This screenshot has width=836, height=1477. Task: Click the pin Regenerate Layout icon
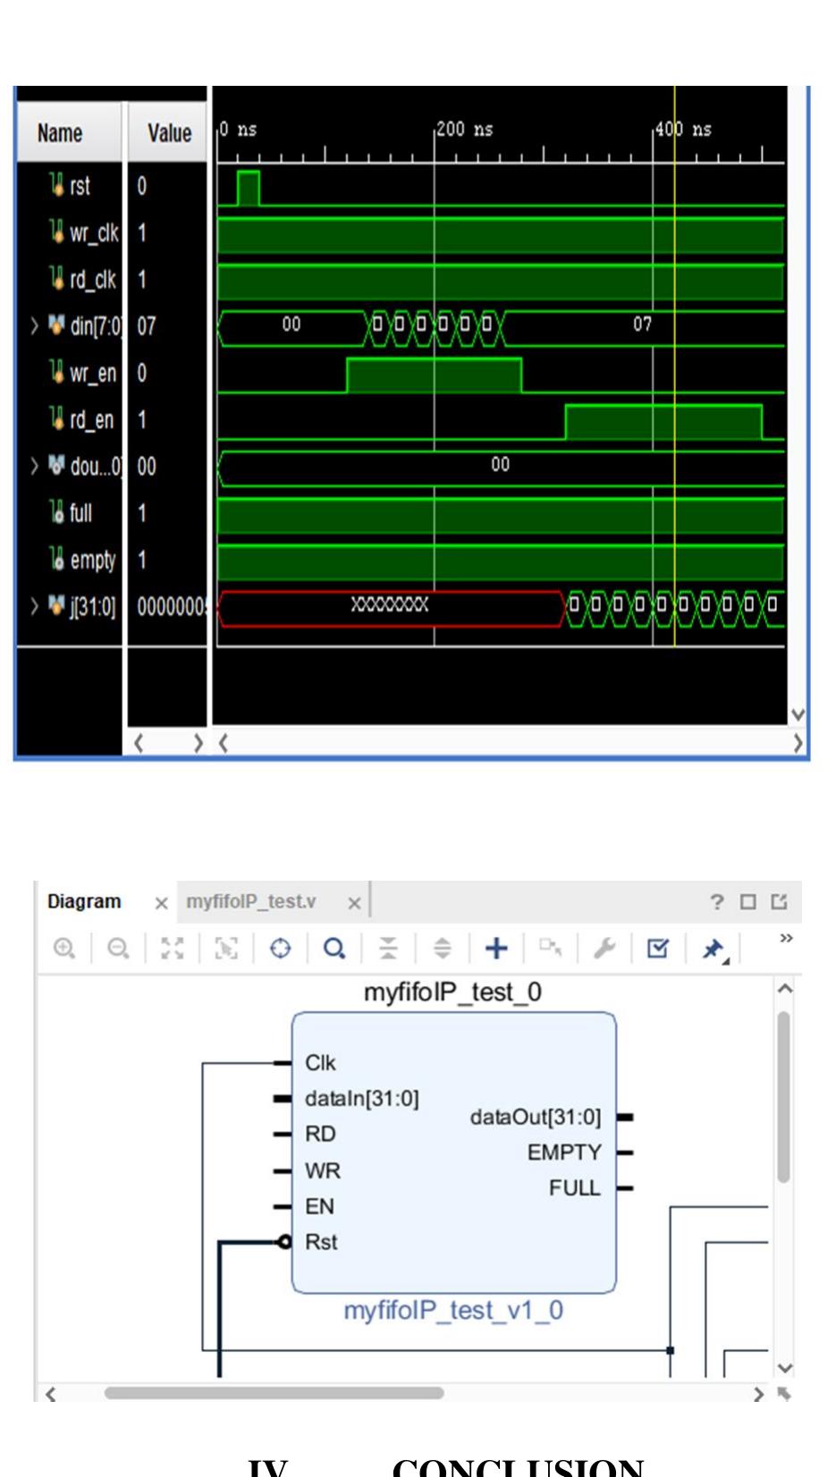pos(714,949)
